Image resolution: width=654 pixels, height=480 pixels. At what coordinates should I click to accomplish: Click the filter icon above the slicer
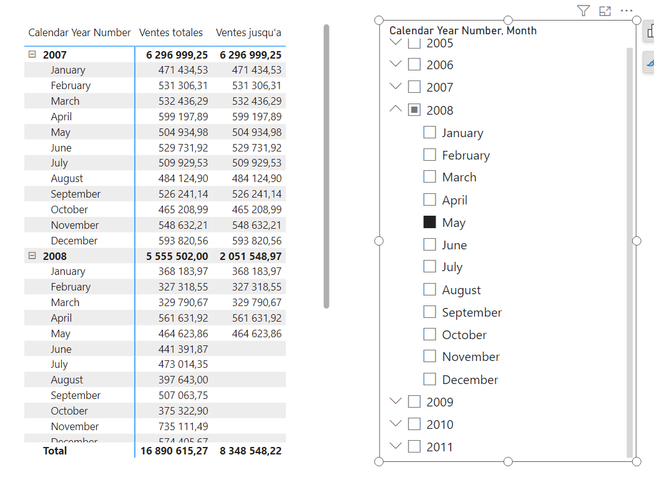point(583,11)
